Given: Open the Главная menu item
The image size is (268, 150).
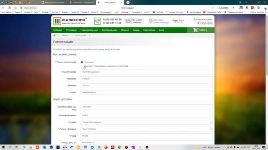Looking at the screenshot, I should (x=57, y=30).
